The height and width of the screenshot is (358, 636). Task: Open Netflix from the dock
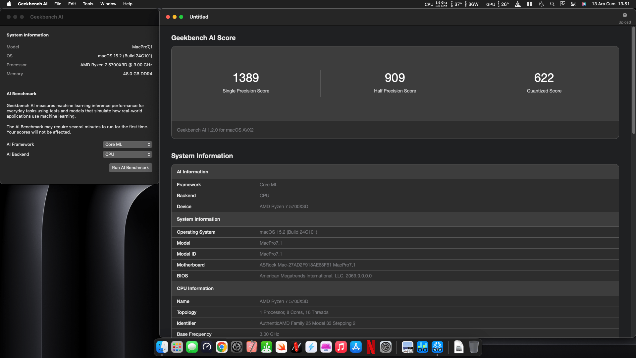371,347
